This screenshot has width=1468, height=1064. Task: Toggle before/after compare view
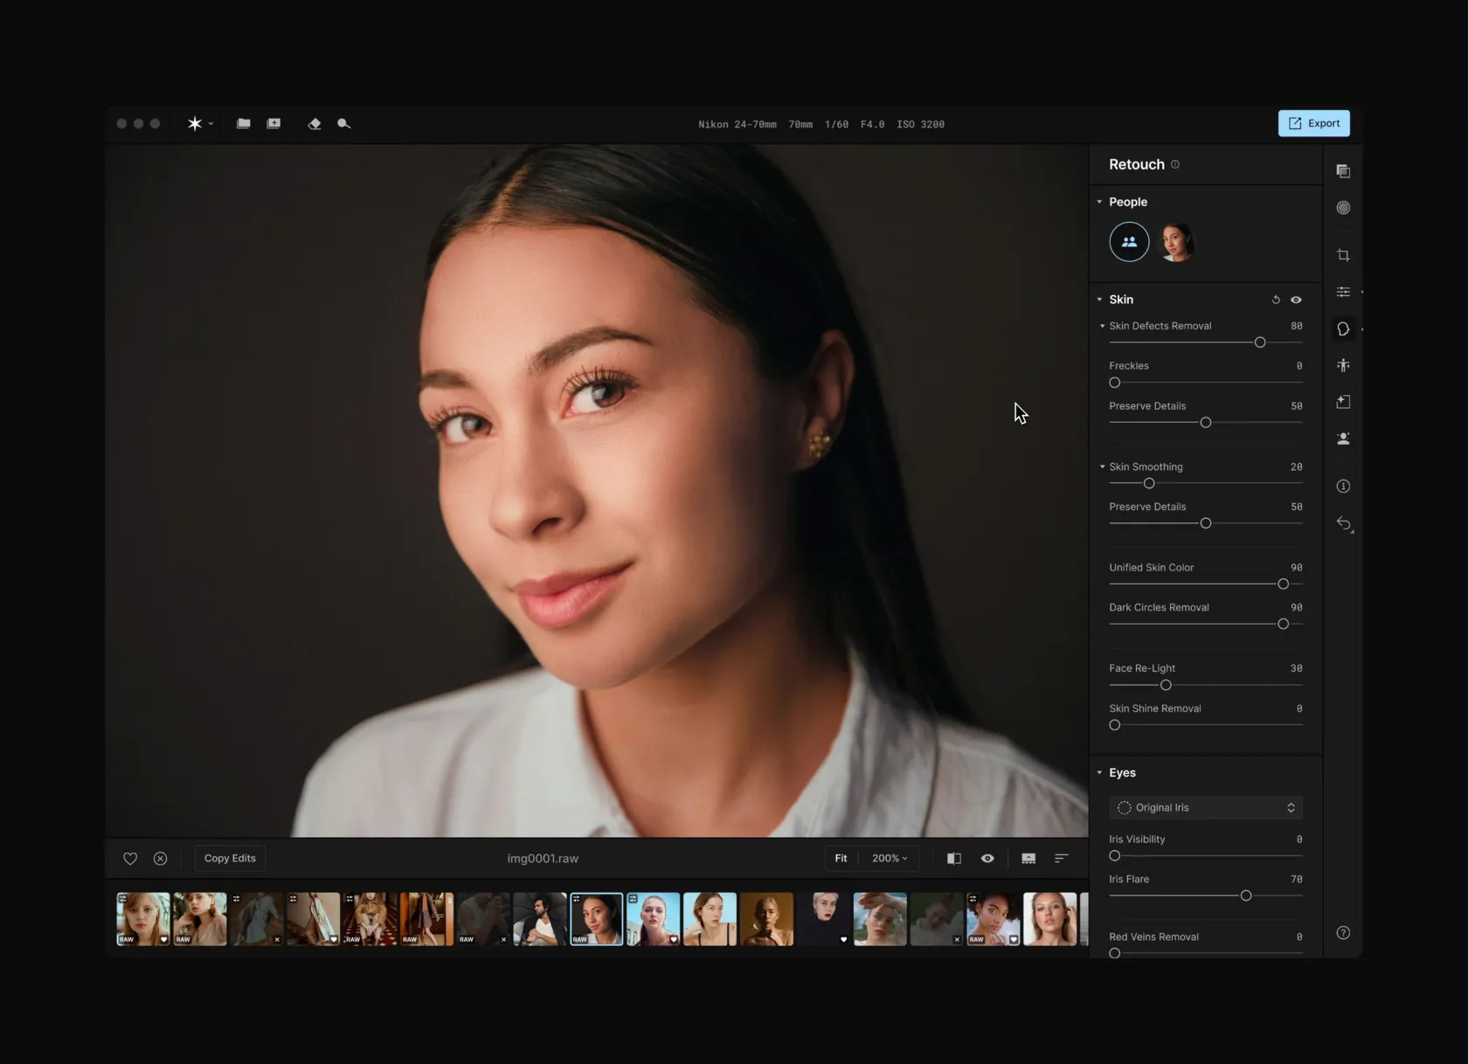[x=954, y=859]
